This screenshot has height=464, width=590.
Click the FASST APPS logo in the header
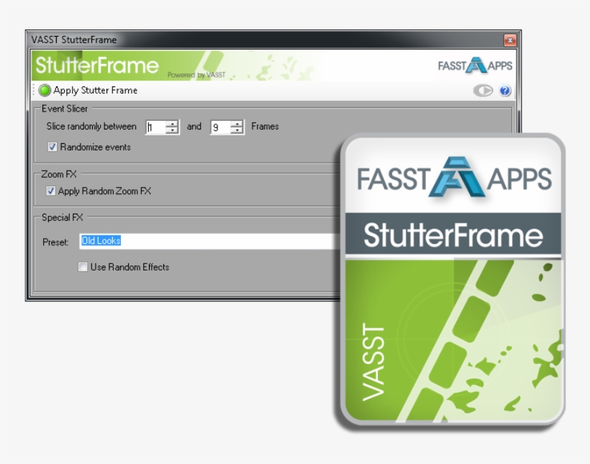click(476, 63)
